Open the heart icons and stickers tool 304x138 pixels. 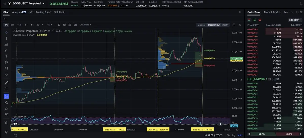(x=7, y=74)
